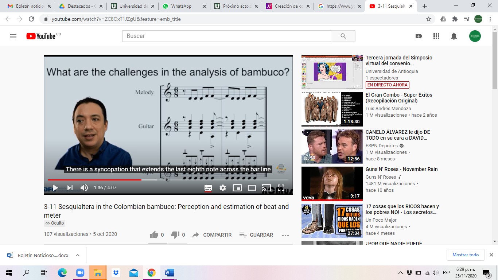
Task: Open the Tercera jornada del Simposio thumbnail
Action: pos(332,72)
